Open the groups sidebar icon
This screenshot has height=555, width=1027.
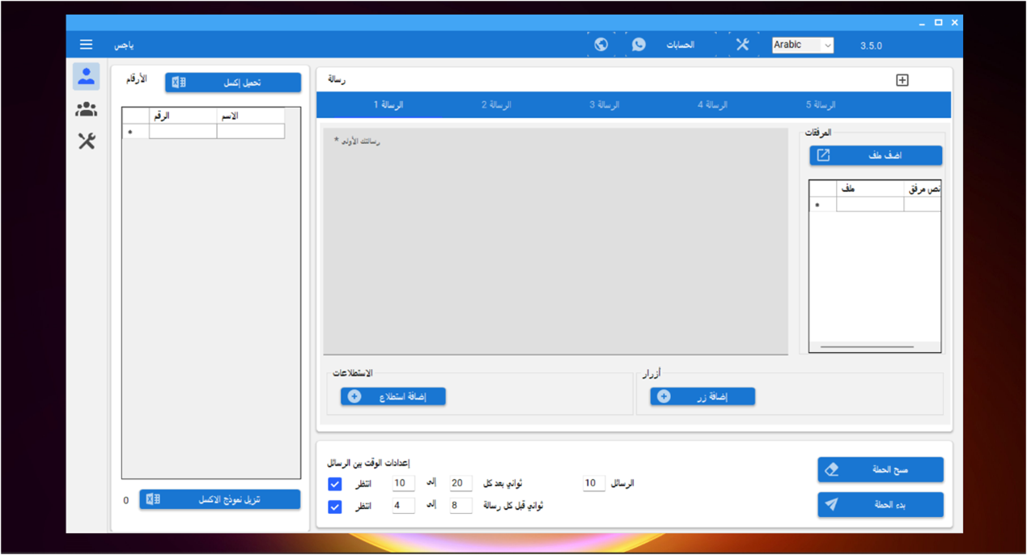[x=86, y=109]
